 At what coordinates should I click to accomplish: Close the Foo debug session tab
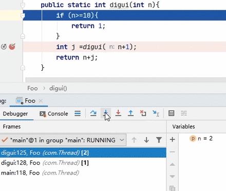(x=41, y=101)
